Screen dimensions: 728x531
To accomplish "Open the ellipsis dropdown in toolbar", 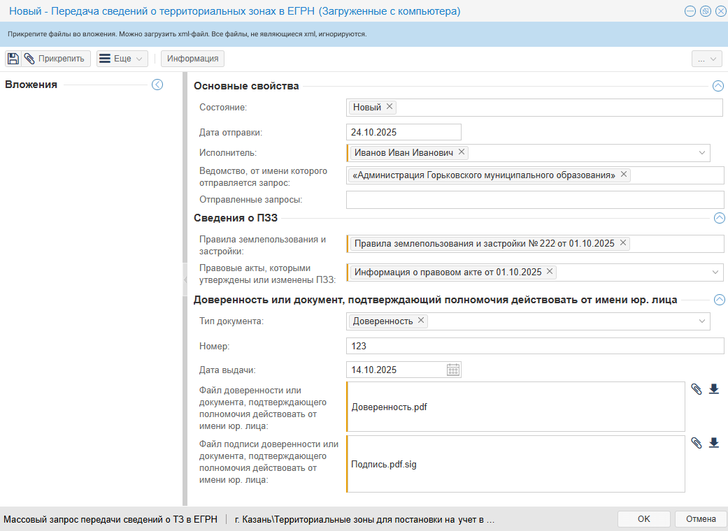I will pos(706,59).
